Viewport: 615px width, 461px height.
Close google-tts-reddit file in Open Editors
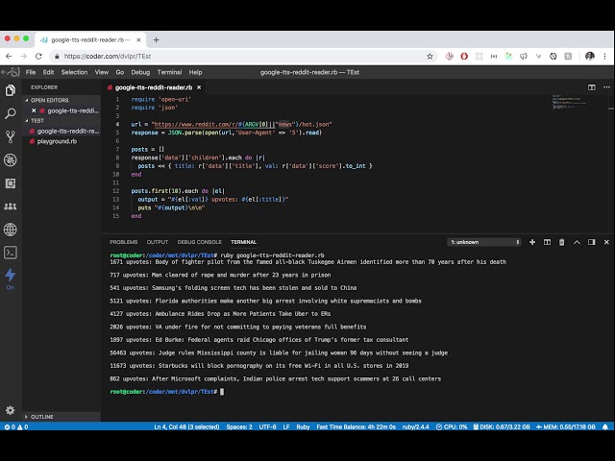click(x=34, y=110)
